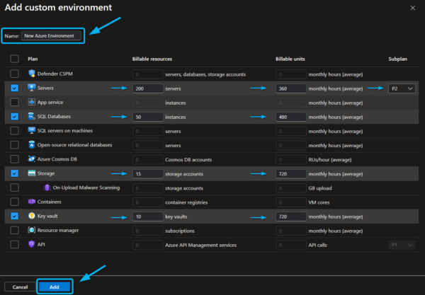
Task: Open the Servers P2 subplan dropdown
Action: point(402,88)
